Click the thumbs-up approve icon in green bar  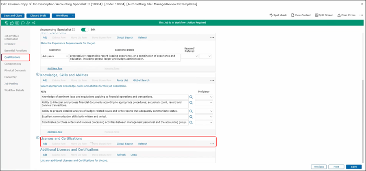(x=12, y=23)
